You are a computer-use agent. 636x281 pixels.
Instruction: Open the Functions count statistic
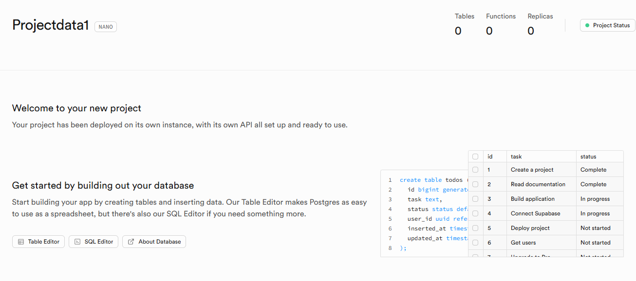coord(500,25)
